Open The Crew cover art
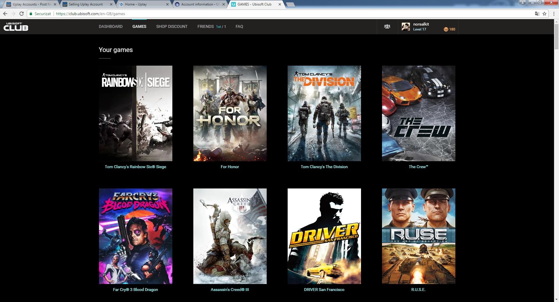Image resolution: width=559 pixels, height=302 pixels. pyautogui.click(x=419, y=113)
